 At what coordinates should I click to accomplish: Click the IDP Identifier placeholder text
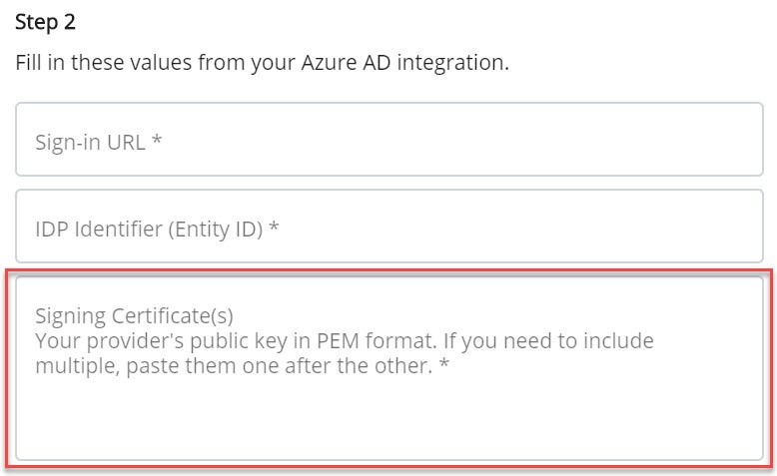coord(149,230)
